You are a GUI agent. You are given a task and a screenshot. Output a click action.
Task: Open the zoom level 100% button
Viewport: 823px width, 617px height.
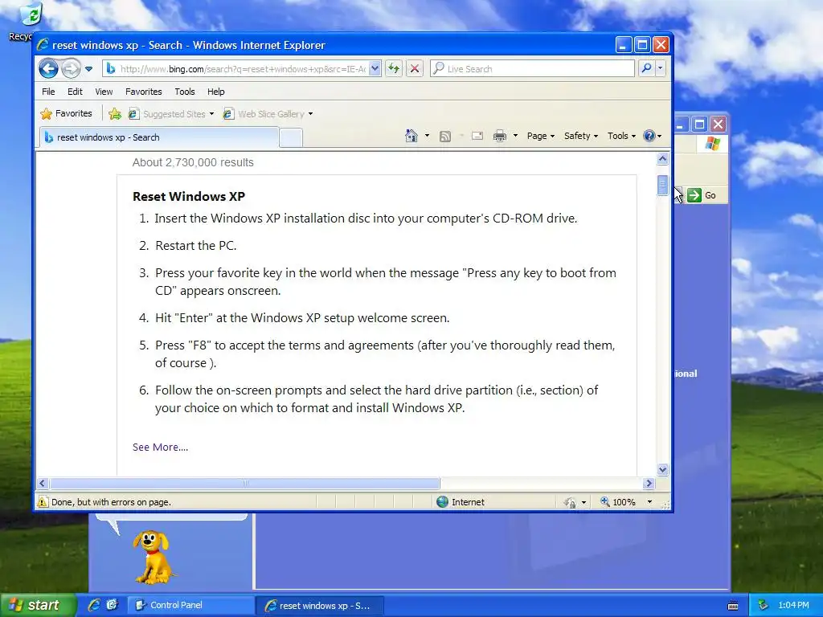coord(618,502)
